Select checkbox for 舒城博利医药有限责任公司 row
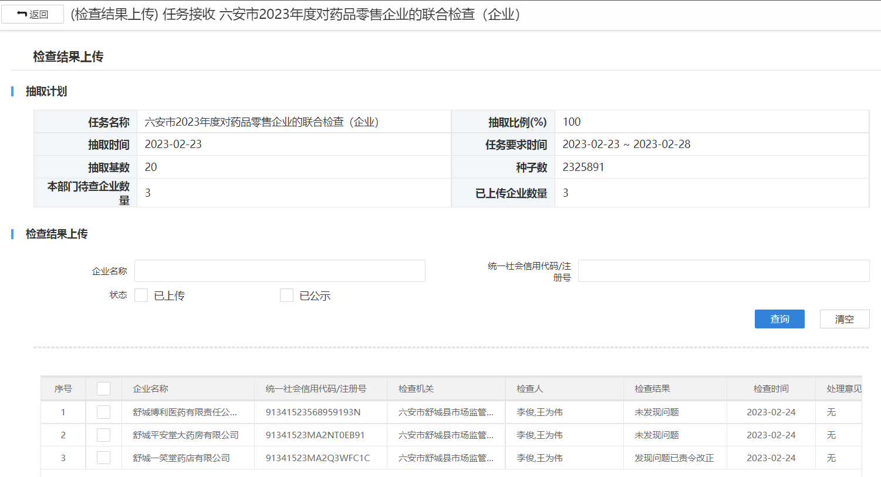This screenshot has height=477, width=881. pos(103,412)
